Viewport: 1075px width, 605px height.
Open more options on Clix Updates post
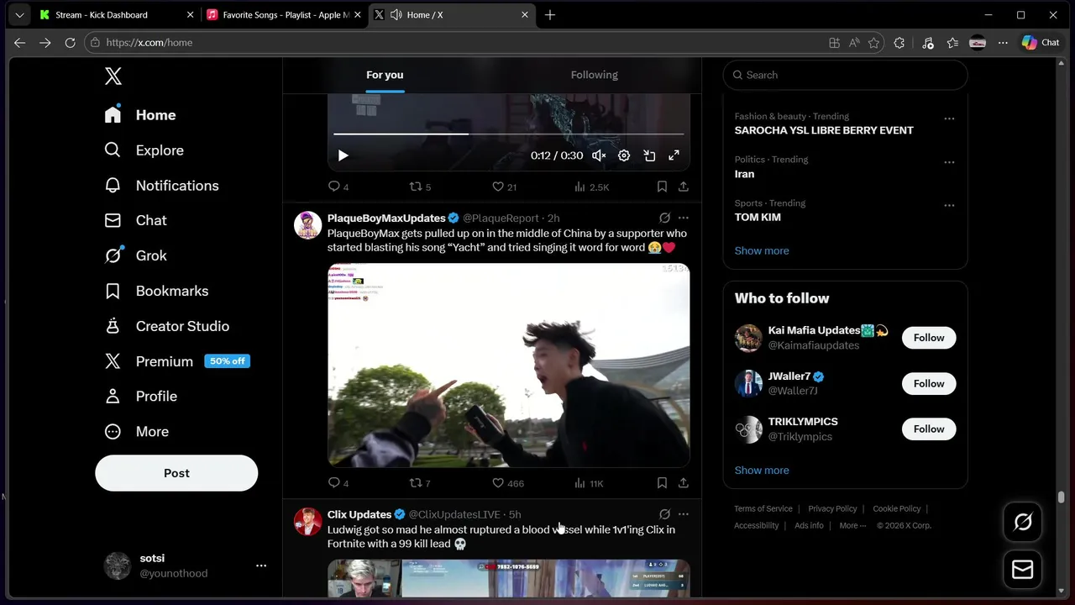click(684, 514)
